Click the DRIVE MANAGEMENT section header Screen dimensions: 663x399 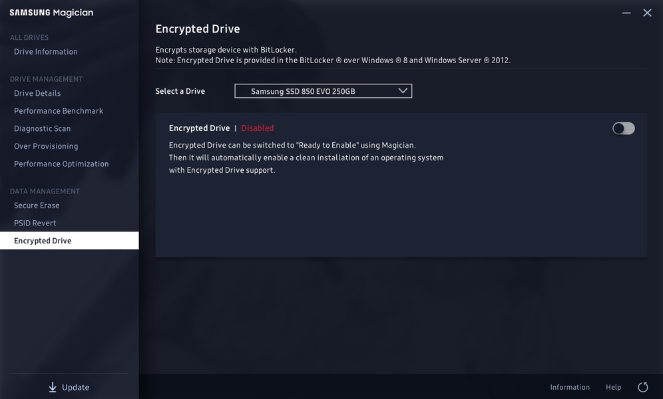pyautogui.click(x=46, y=79)
